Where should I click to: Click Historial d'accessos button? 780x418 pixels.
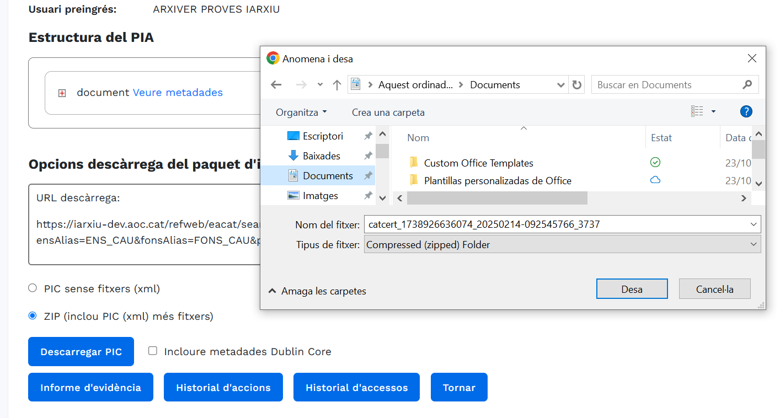coord(356,387)
